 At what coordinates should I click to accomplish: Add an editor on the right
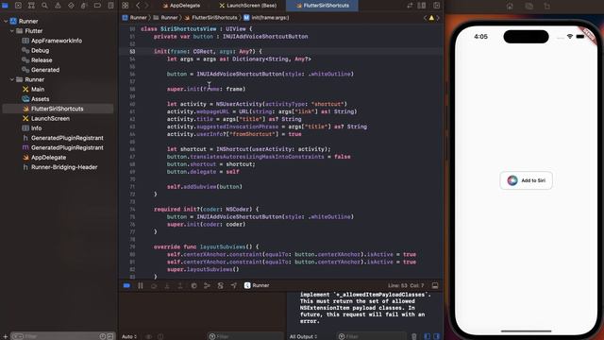(436, 6)
